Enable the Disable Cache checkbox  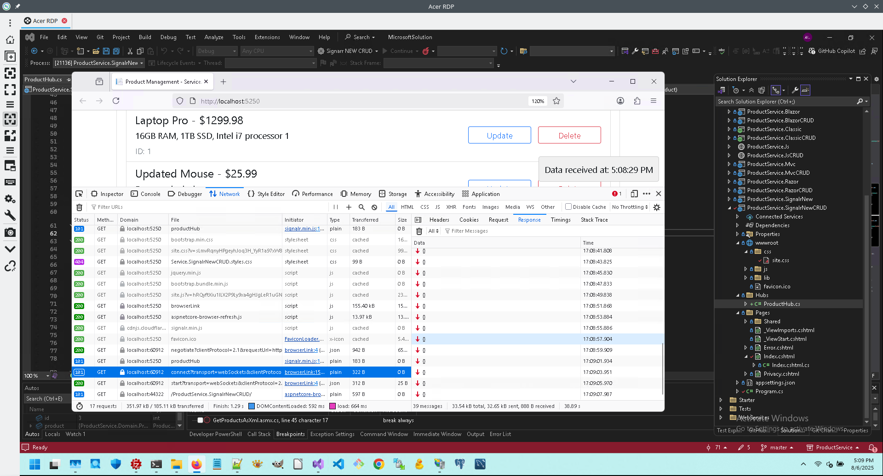click(568, 207)
